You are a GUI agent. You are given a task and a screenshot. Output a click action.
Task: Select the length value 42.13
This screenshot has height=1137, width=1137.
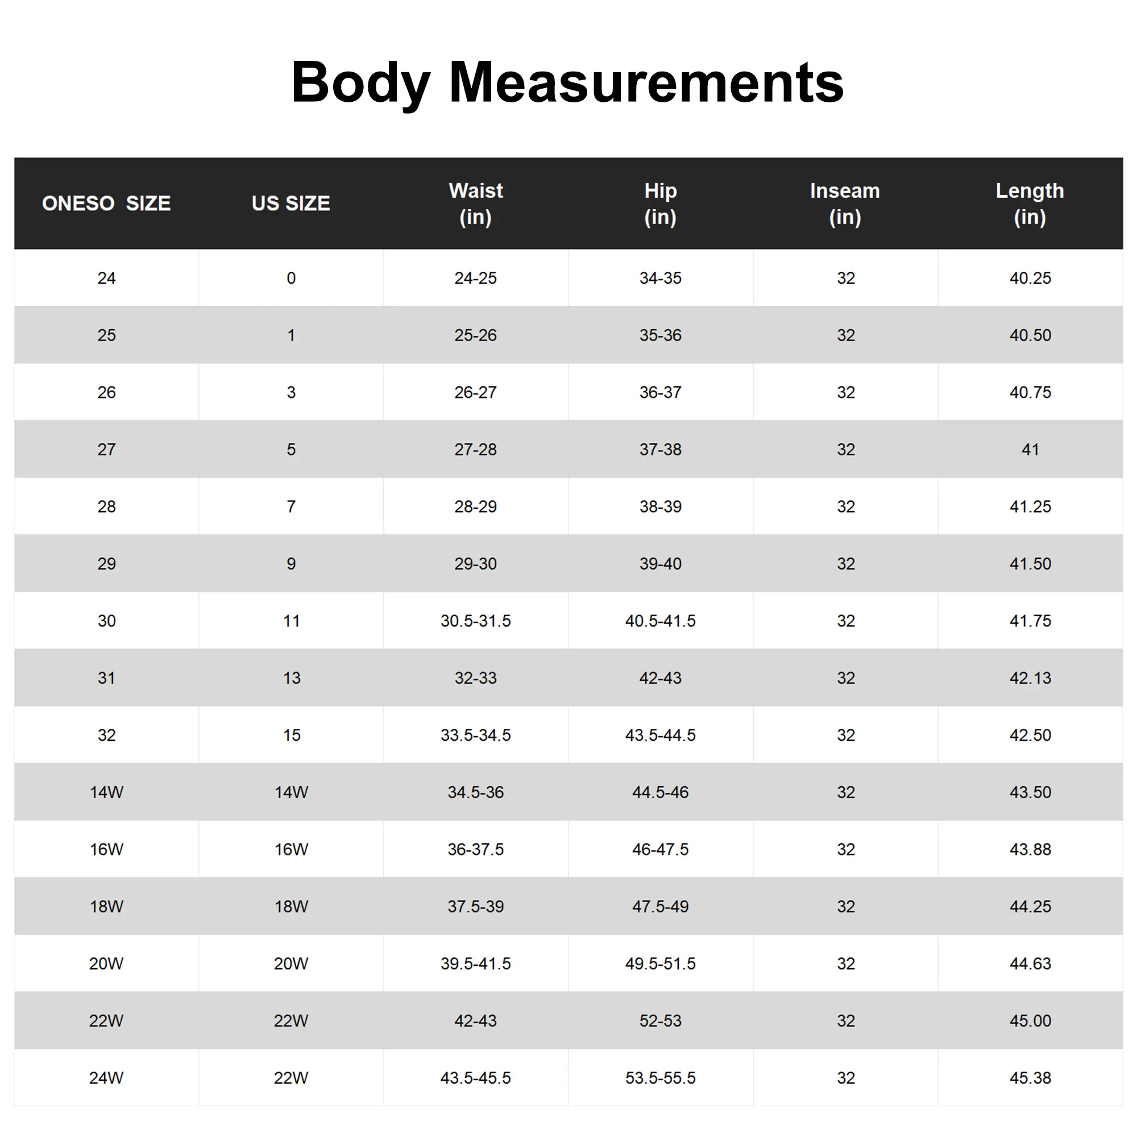pos(1030,678)
